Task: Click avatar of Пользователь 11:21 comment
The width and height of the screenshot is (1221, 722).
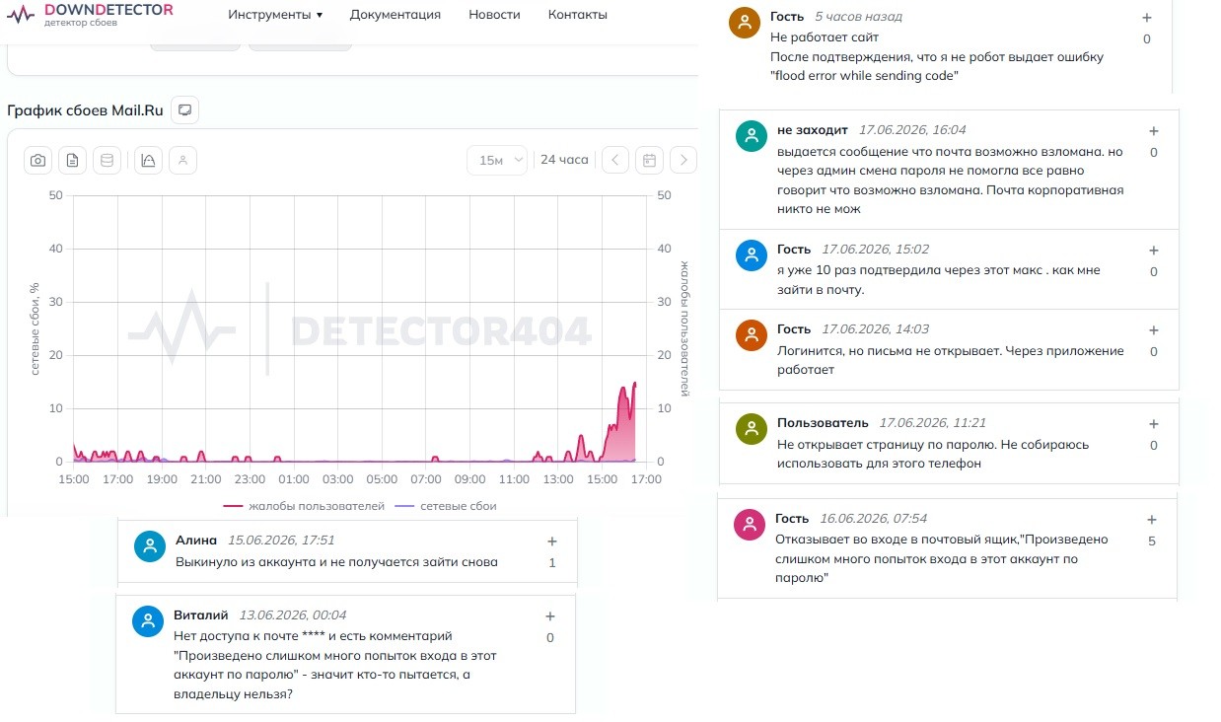Action: pos(752,429)
